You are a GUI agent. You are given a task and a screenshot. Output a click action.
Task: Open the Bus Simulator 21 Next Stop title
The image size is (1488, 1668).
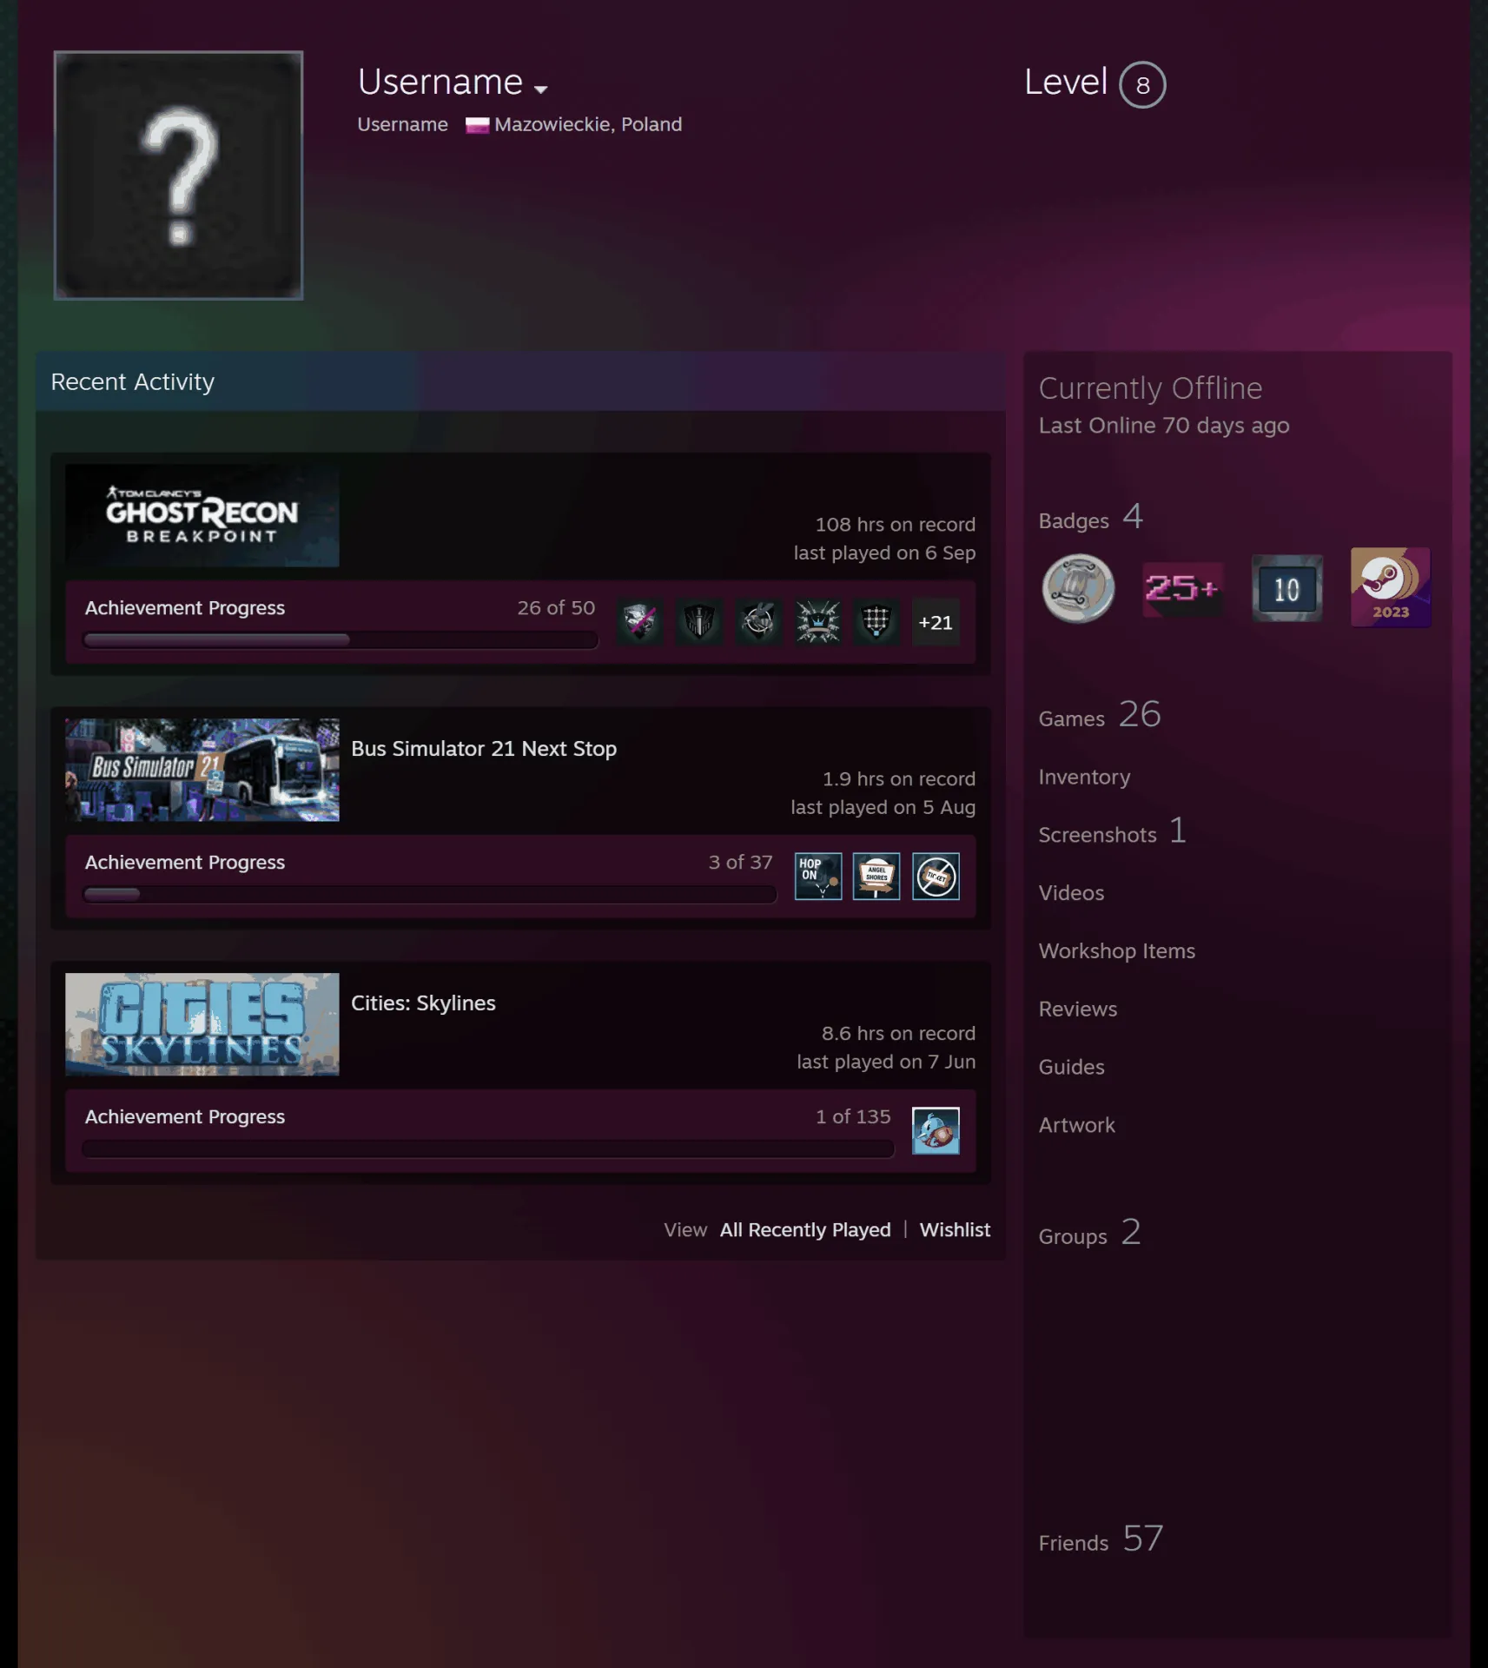coord(484,749)
